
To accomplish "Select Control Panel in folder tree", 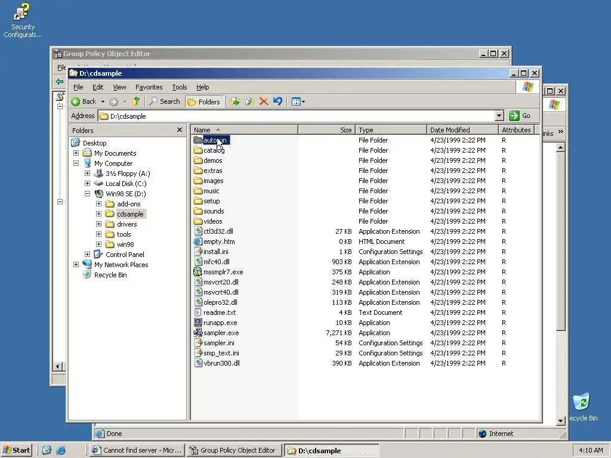I will (x=125, y=255).
